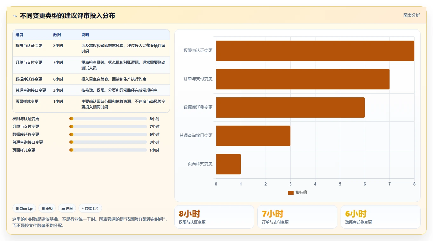
Task: Click the x-axis tick labeled 0
Action: click(216, 184)
